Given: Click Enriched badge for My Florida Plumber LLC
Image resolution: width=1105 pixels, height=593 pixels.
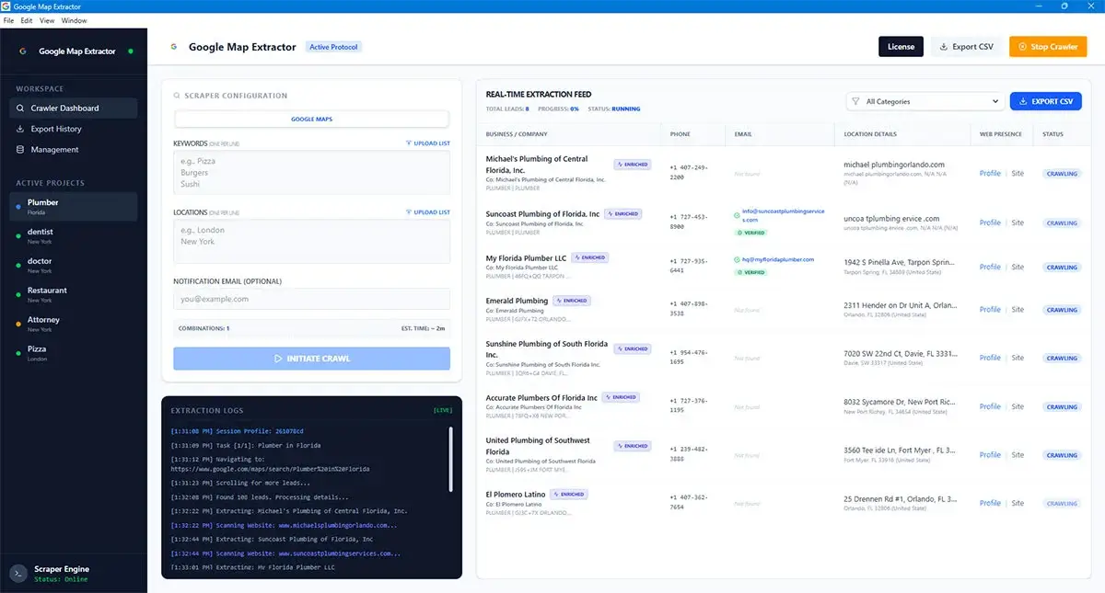Looking at the screenshot, I should [x=590, y=257].
